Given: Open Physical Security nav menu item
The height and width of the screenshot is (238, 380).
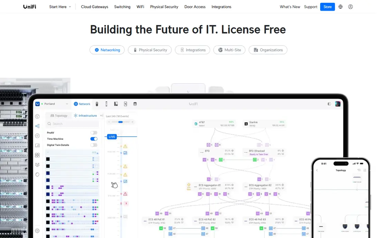Looking at the screenshot, I should [x=164, y=7].
